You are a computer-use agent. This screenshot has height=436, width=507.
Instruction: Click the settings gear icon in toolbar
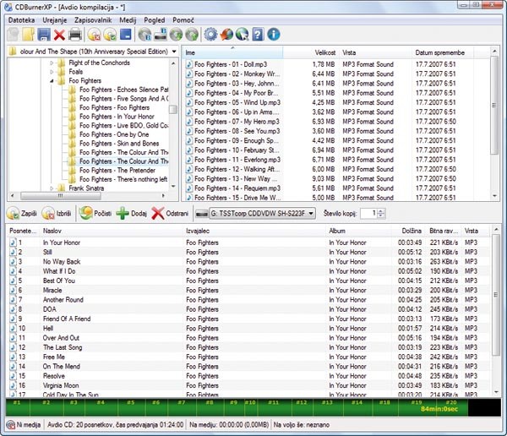pyautogui.click(x=211, y=35)
